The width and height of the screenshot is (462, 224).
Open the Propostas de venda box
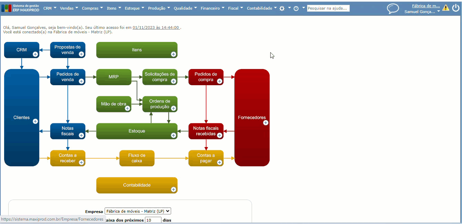point(68,50)
